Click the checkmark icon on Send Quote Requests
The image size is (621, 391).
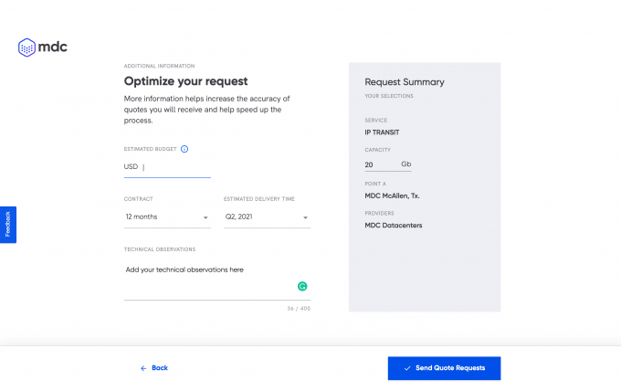tap(407, 368)
